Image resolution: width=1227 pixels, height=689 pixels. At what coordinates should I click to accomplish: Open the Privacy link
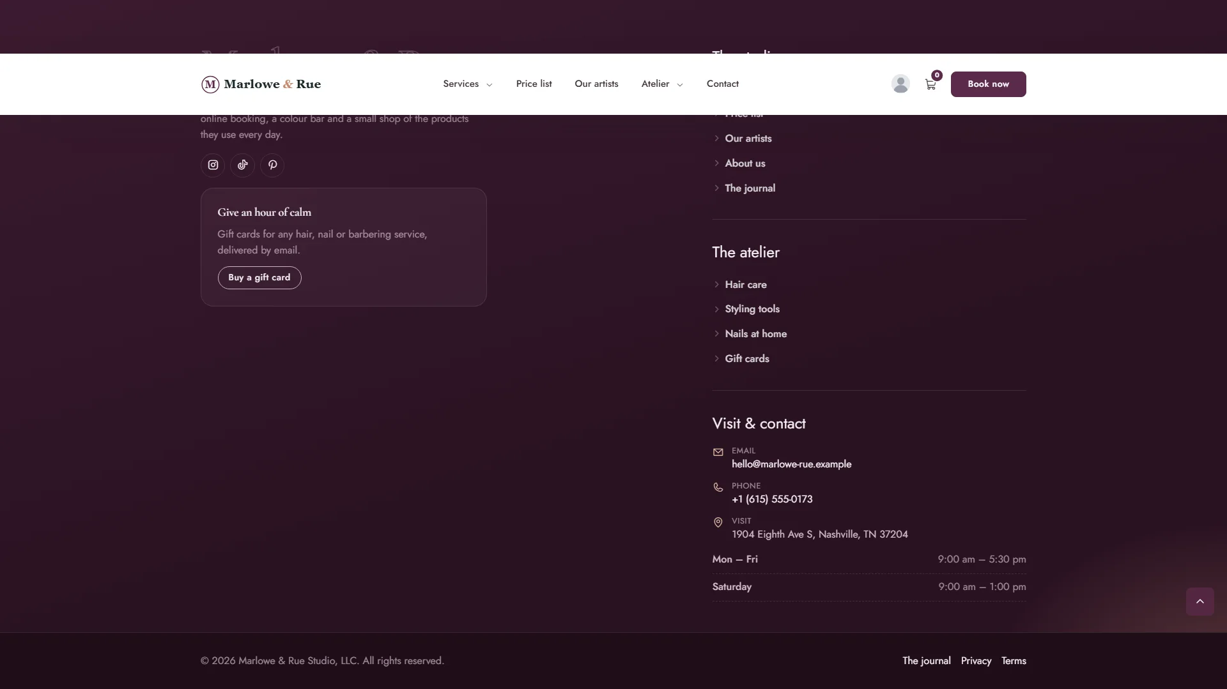[x=976, y=661]
